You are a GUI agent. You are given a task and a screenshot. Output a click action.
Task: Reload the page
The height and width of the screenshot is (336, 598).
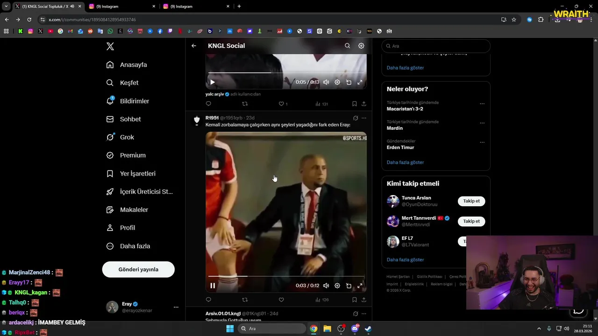[29, 20]
